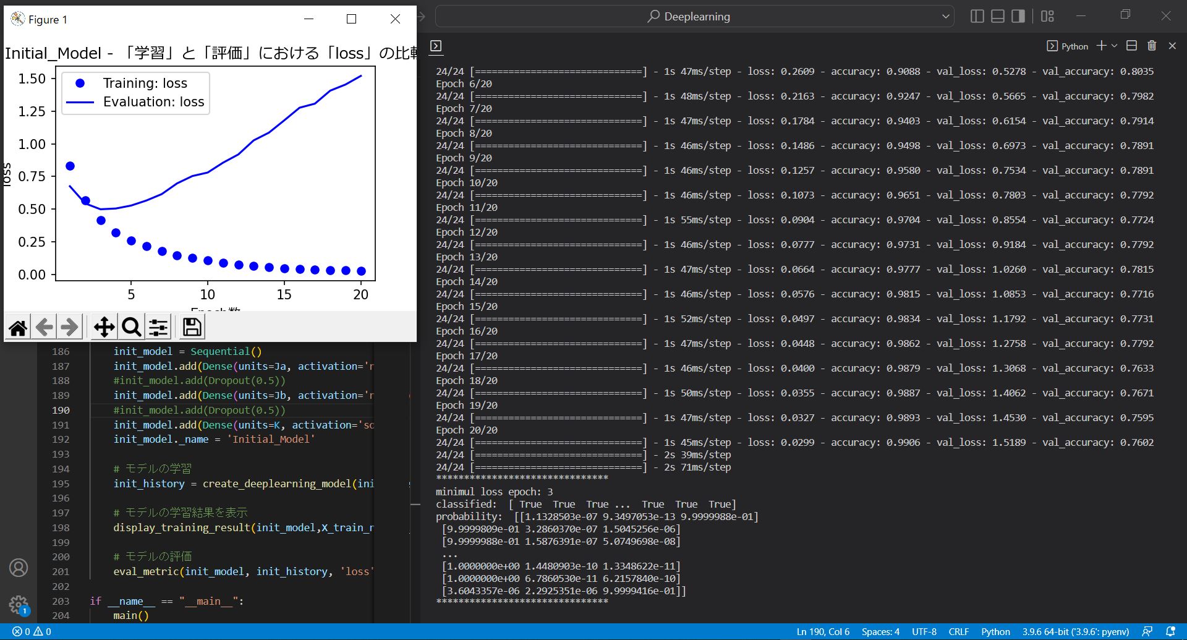The width and height of the screenshot is (1187, 640).
Task: Add new terminal with plus icon
Action: (1101, 46)
